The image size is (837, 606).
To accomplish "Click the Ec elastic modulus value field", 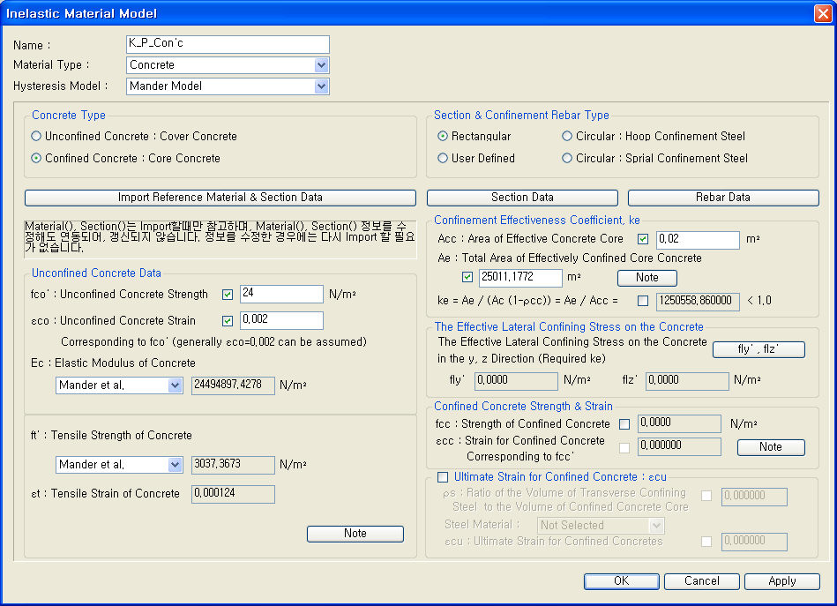I will click(x=233, y=385).
